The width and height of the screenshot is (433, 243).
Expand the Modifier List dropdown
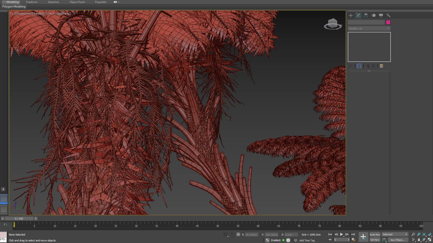[x=369, y=28]
